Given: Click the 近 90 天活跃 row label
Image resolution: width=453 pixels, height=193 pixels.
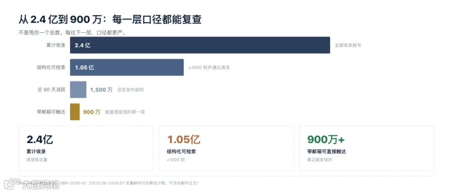Looking at the screenshot, I should 51,90.
